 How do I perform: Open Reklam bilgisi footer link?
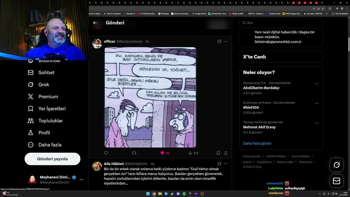pos(285,162)
